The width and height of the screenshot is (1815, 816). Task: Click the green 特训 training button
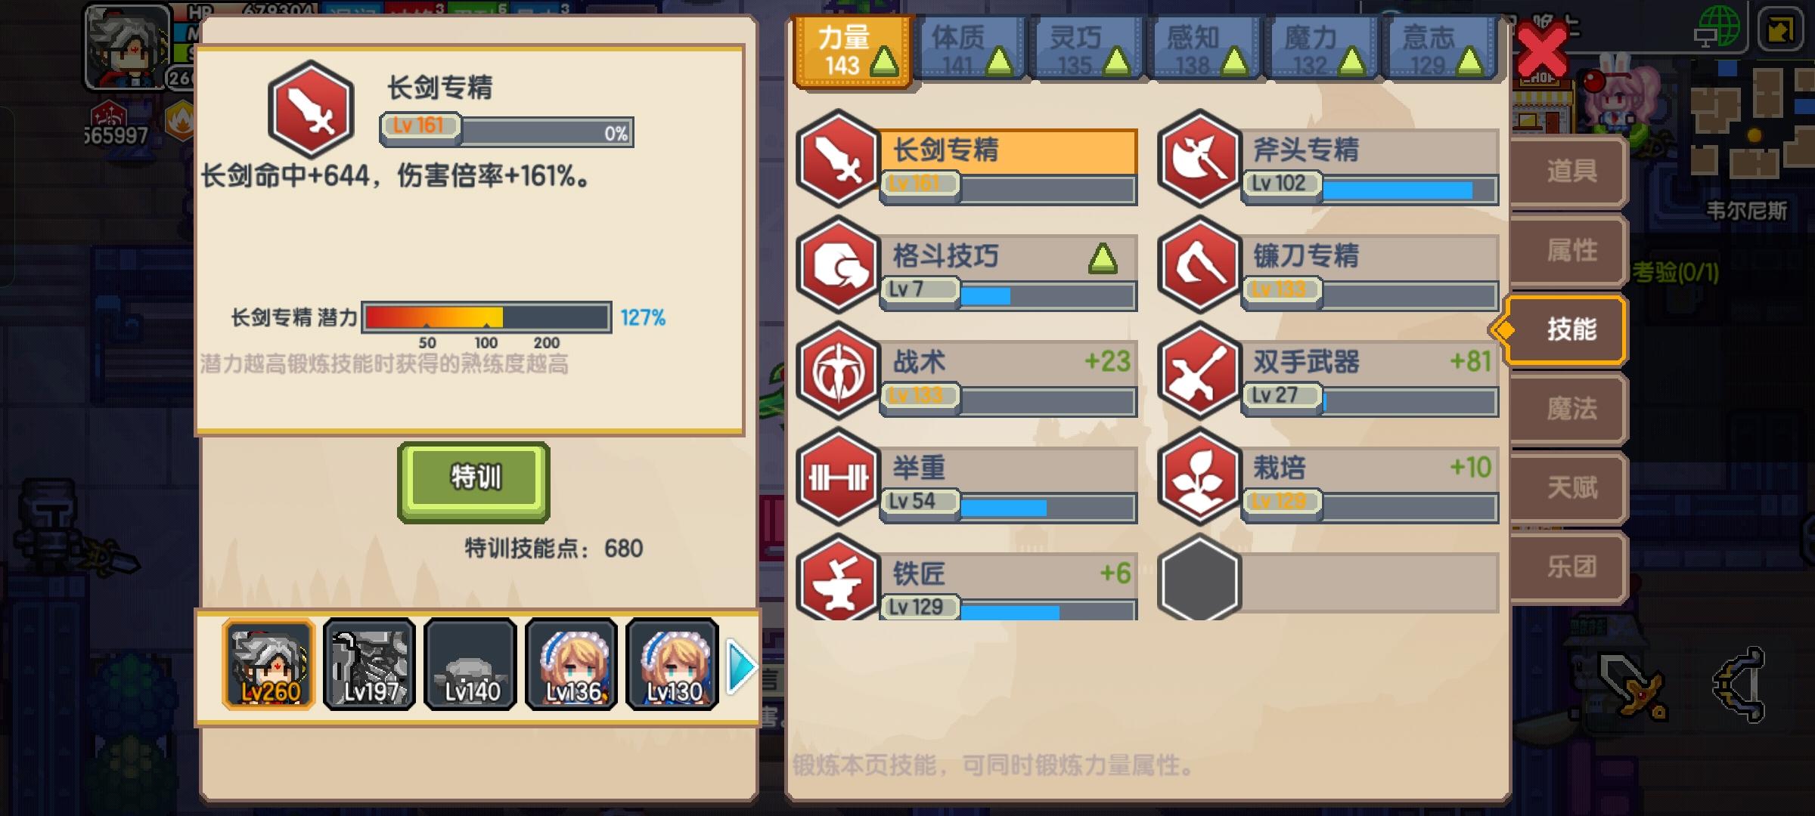tap(473, 481)
